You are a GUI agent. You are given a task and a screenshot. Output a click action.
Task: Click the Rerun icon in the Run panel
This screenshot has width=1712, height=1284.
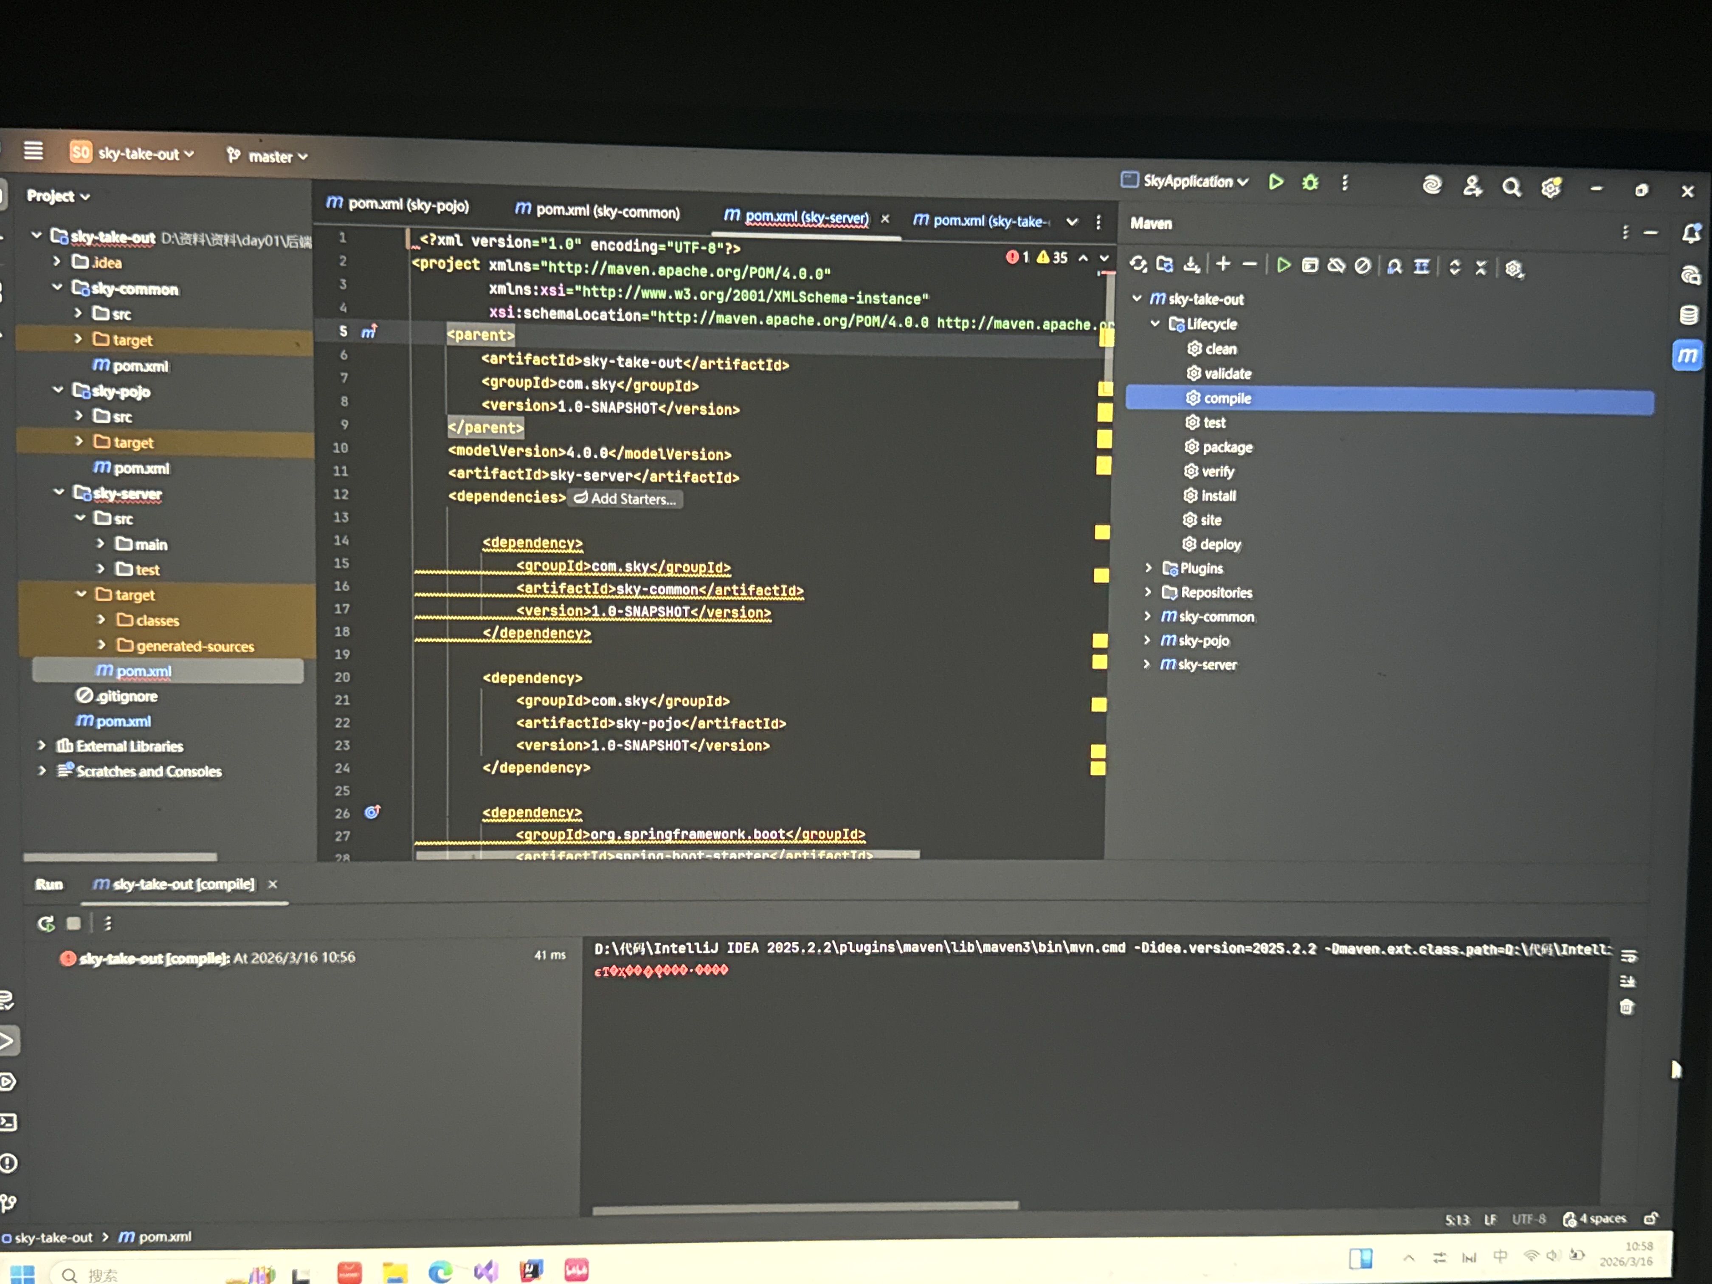46,924
